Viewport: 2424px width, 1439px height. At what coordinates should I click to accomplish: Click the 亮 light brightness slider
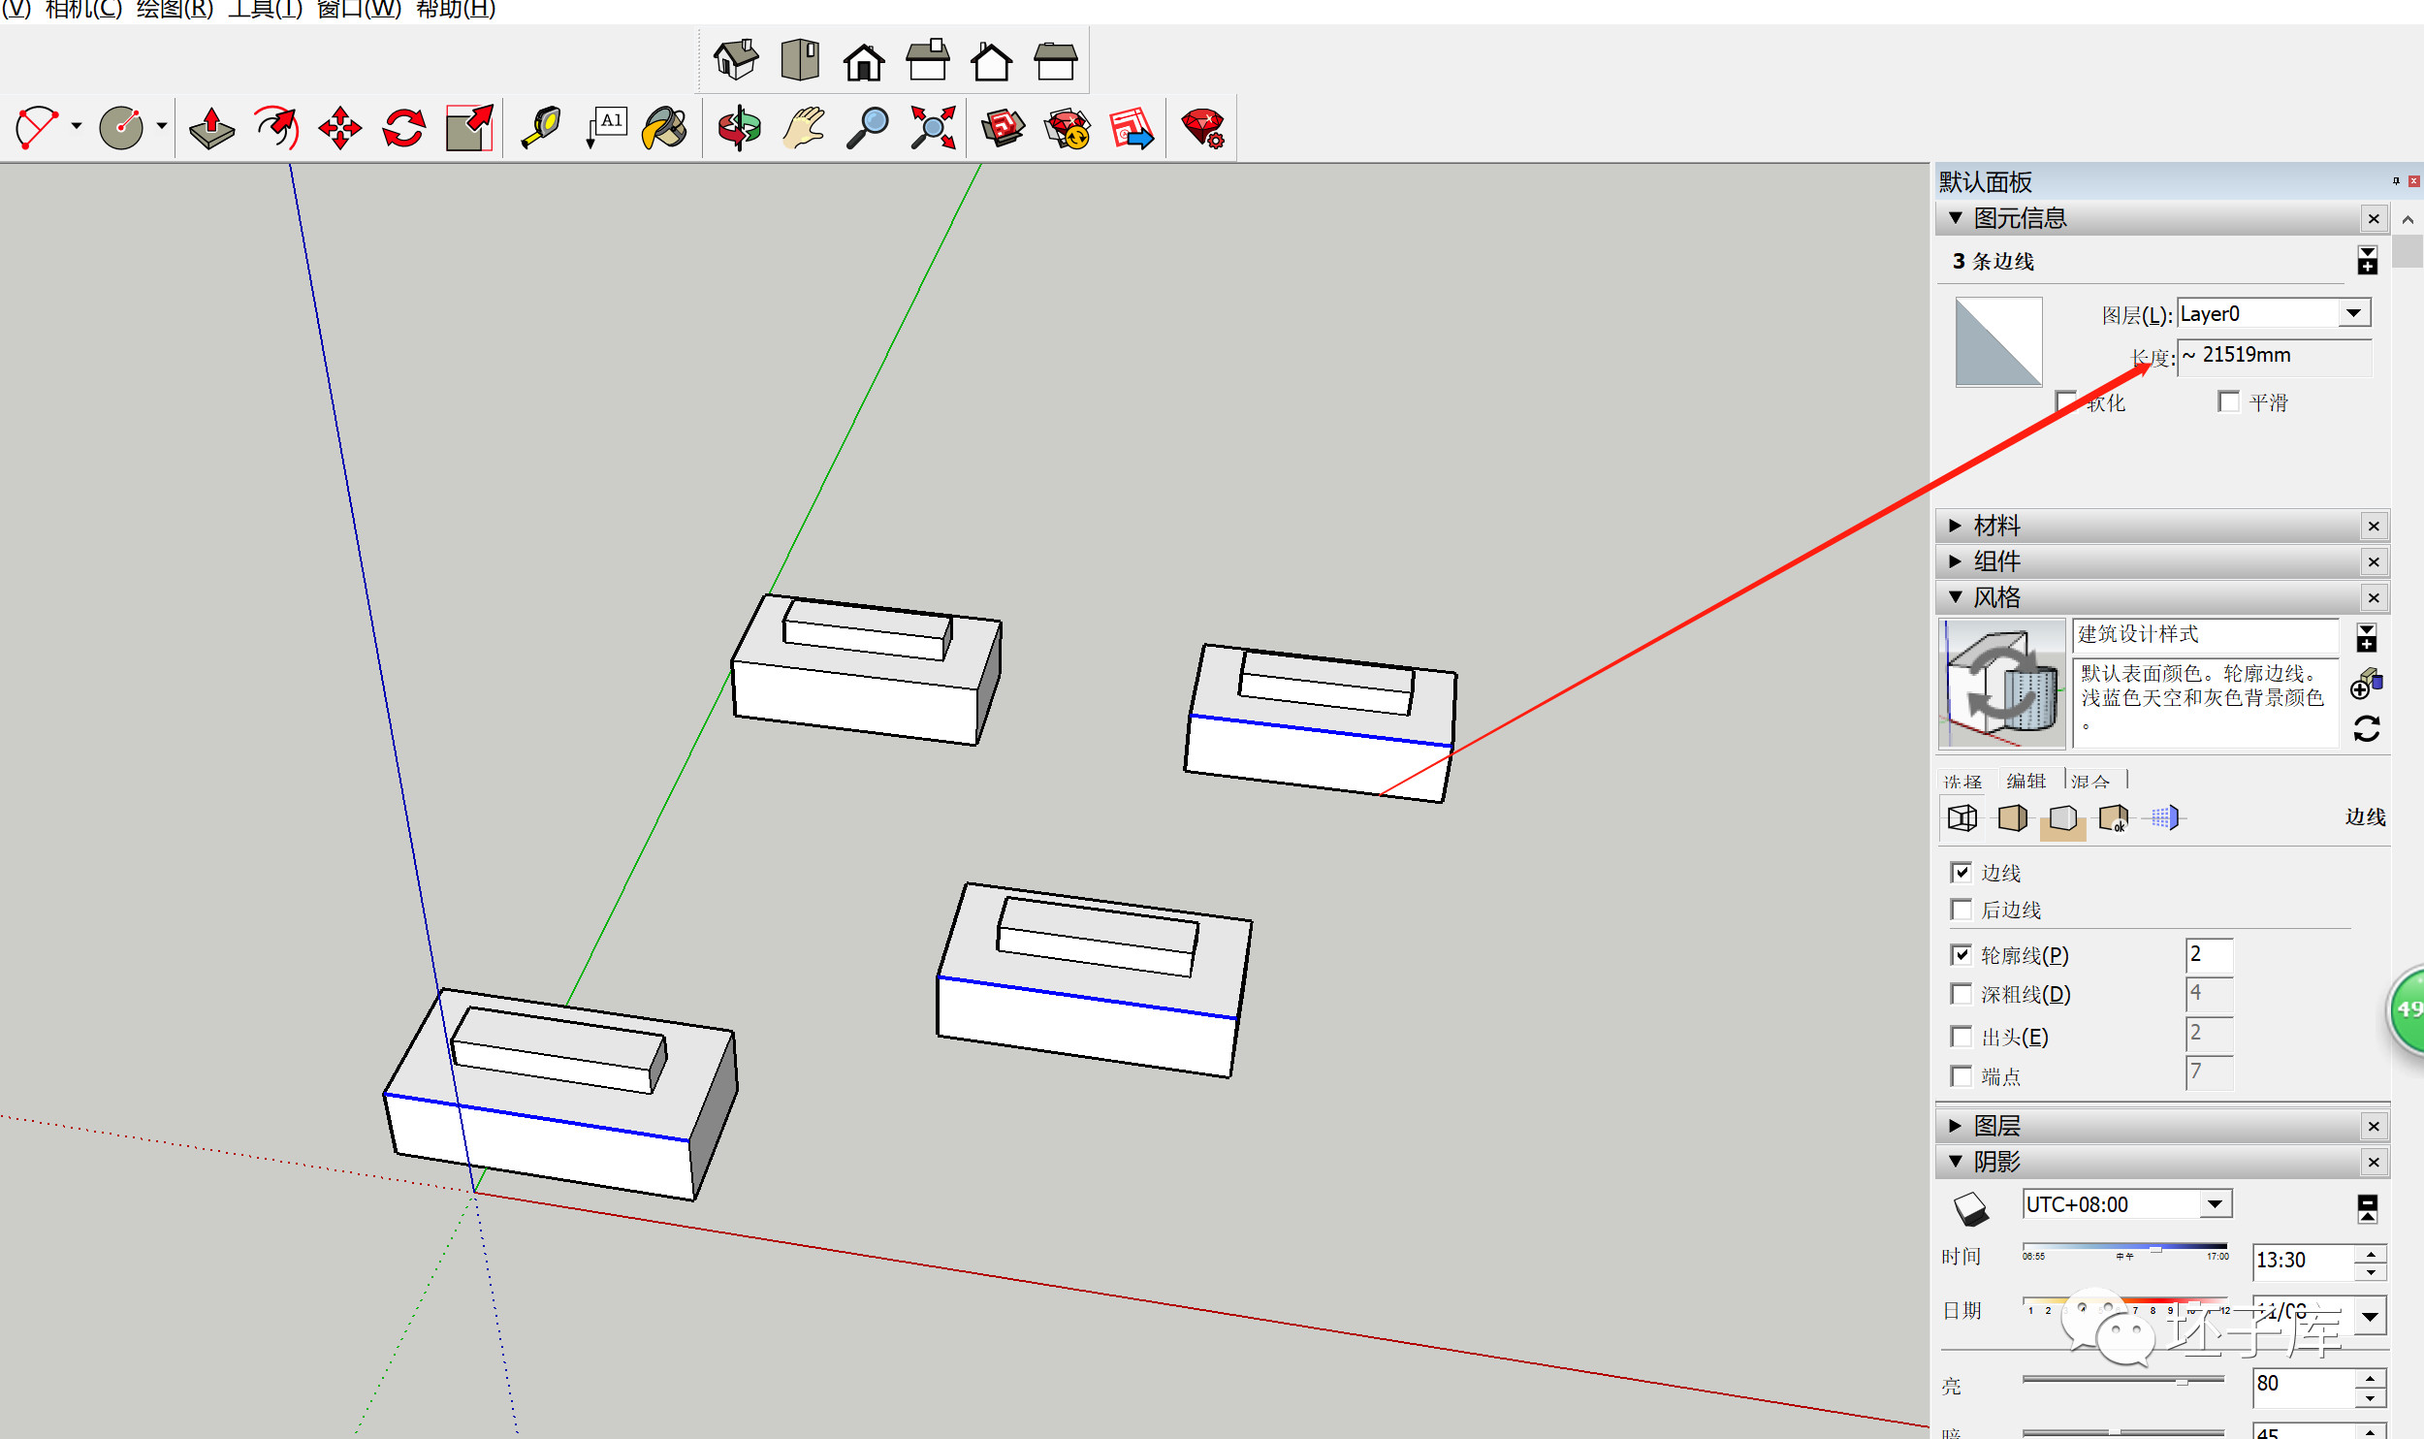[x=2122, y=1380]
